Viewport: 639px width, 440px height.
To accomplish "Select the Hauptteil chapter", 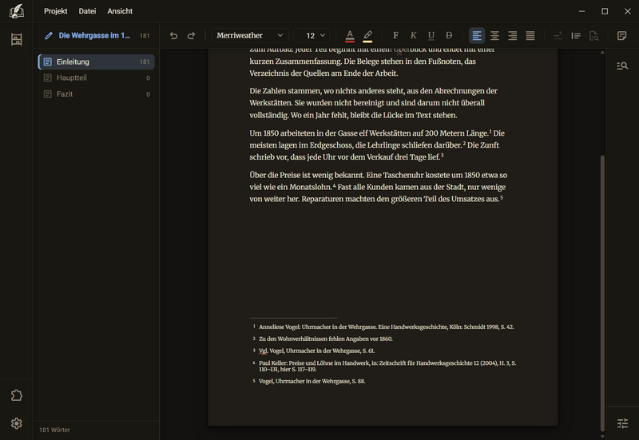I will [96, 77].
